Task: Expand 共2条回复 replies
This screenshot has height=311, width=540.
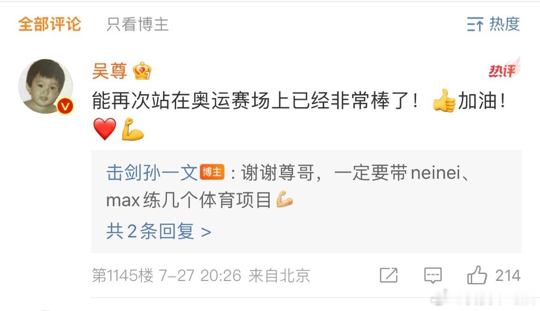Action: (x=158, y=231)
